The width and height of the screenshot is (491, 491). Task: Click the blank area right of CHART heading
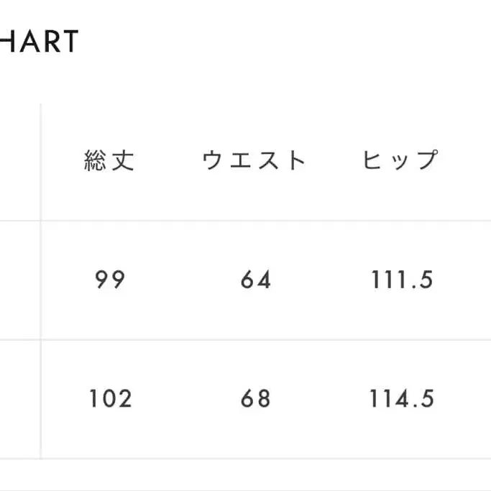pos(288,42)
